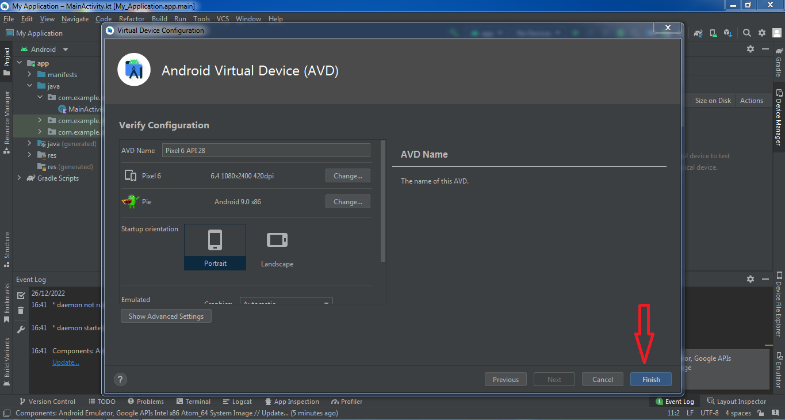Click the user account avatar icon
Viewport: 785px width, 420px height.
coord(777,33)
